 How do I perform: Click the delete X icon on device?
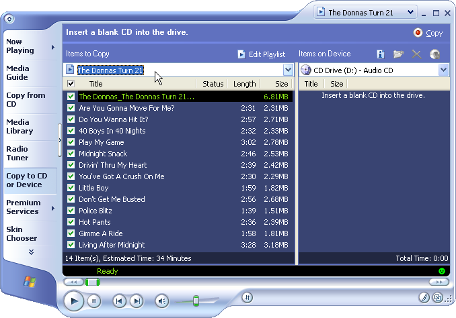416,54
